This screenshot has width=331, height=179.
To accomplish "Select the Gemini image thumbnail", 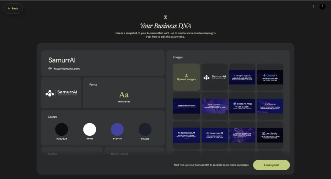I will [270, 77].
